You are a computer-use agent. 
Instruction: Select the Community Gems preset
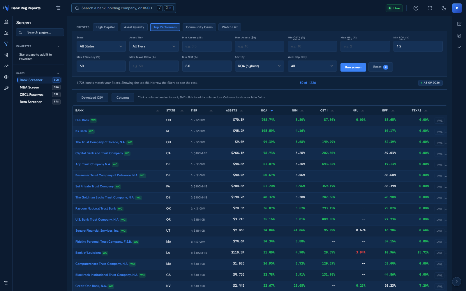point(199,27)
